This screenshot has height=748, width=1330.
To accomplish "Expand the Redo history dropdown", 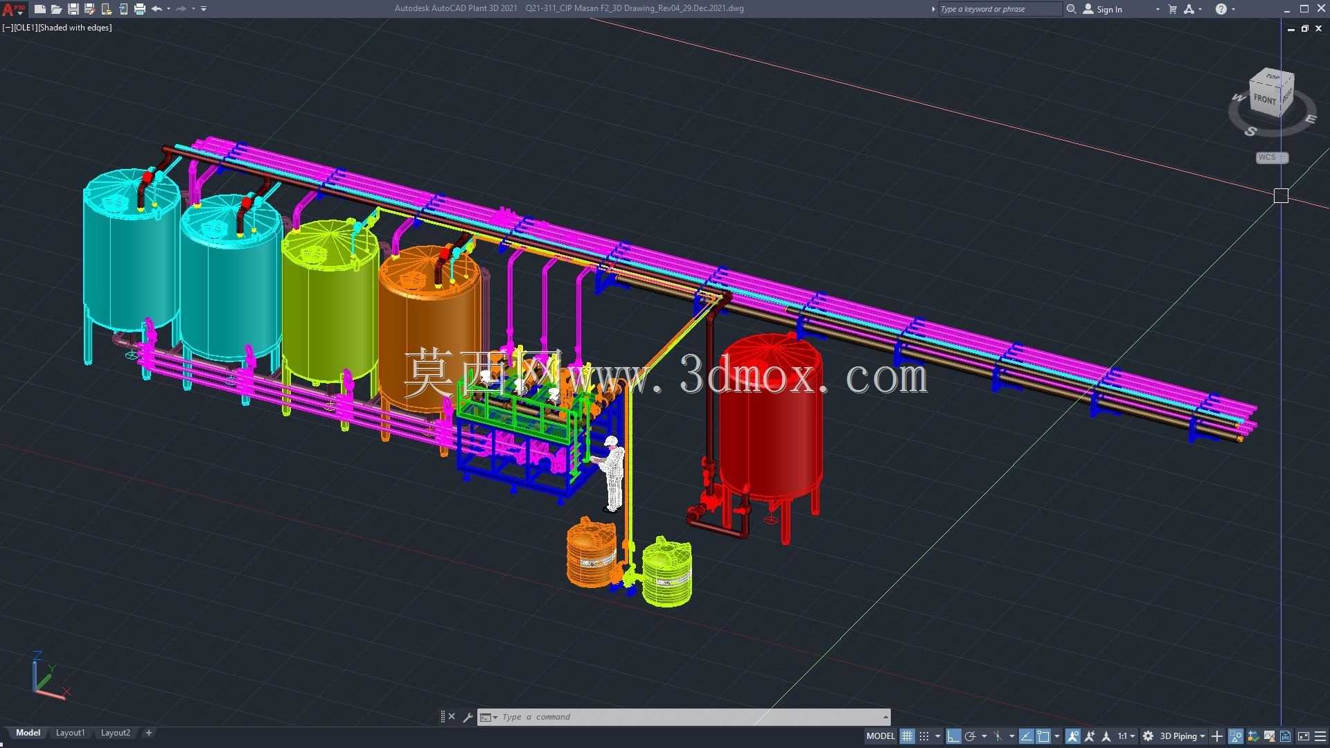I will (x=193, y=9).
